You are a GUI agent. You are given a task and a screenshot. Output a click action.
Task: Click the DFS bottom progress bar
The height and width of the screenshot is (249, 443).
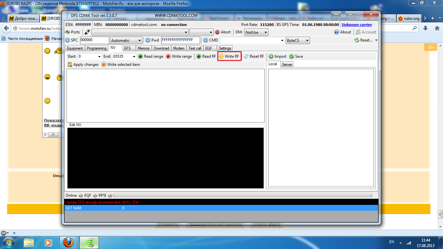click(243, 196)
